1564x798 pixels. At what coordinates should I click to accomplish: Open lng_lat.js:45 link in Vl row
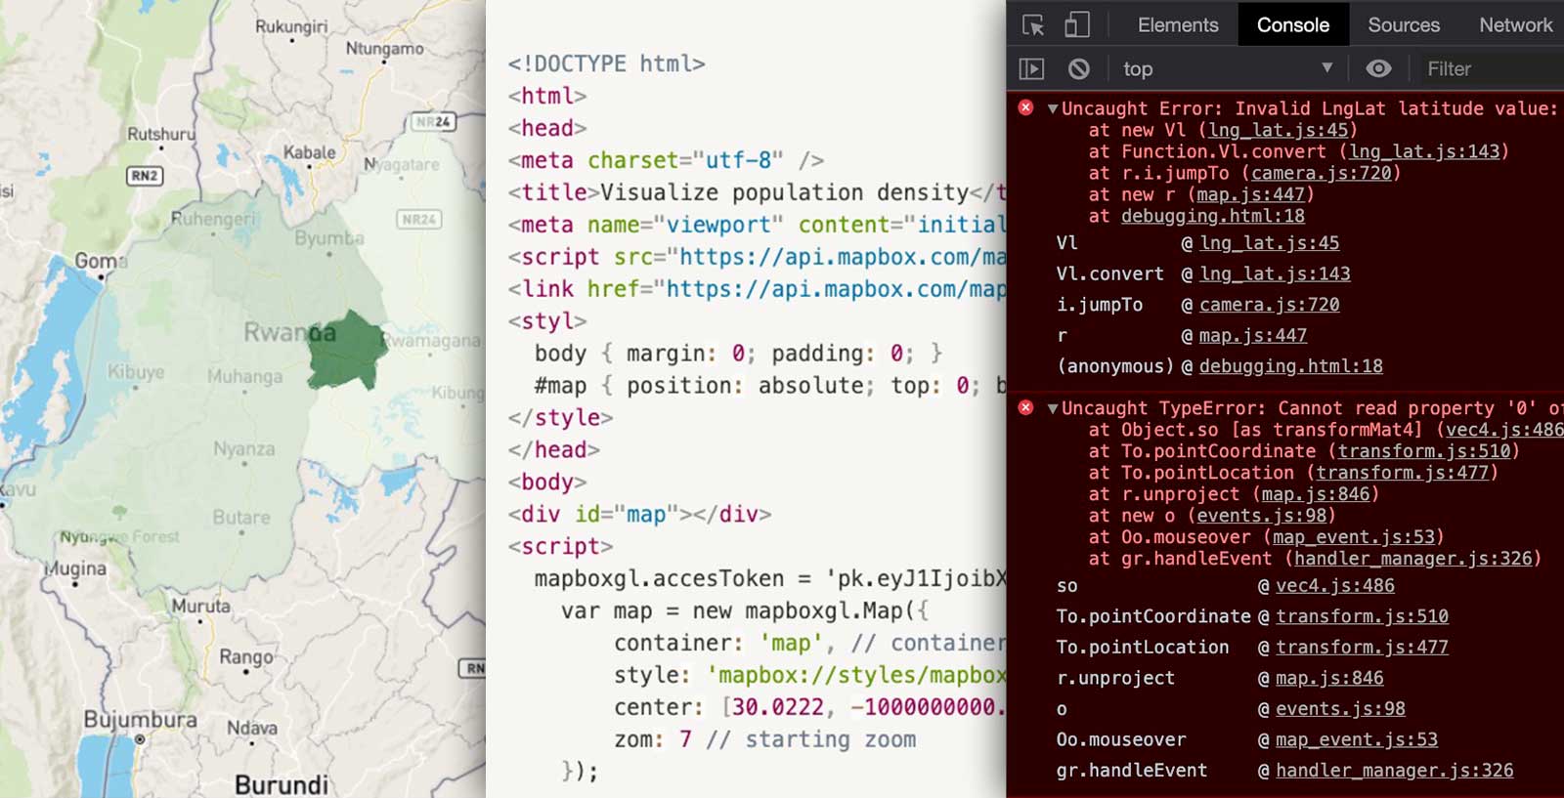(1270, 243)
